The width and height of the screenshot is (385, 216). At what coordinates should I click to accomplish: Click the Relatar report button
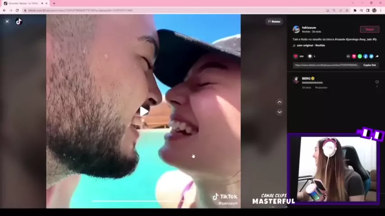274,21
